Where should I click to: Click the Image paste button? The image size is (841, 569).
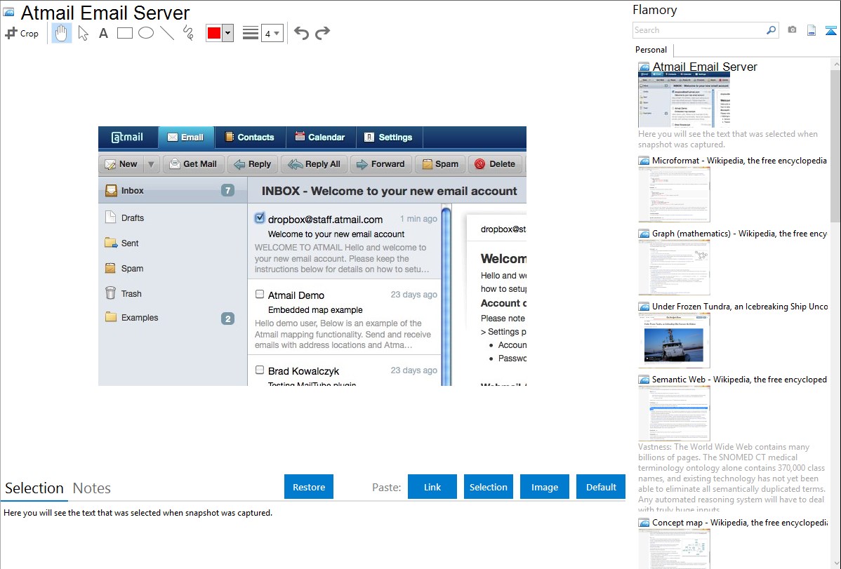(x=544, y=487)
